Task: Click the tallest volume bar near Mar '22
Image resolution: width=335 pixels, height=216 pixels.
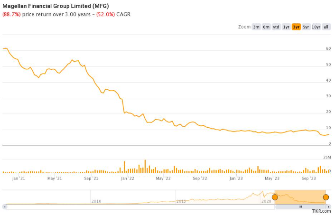Action: pos(145,166)
